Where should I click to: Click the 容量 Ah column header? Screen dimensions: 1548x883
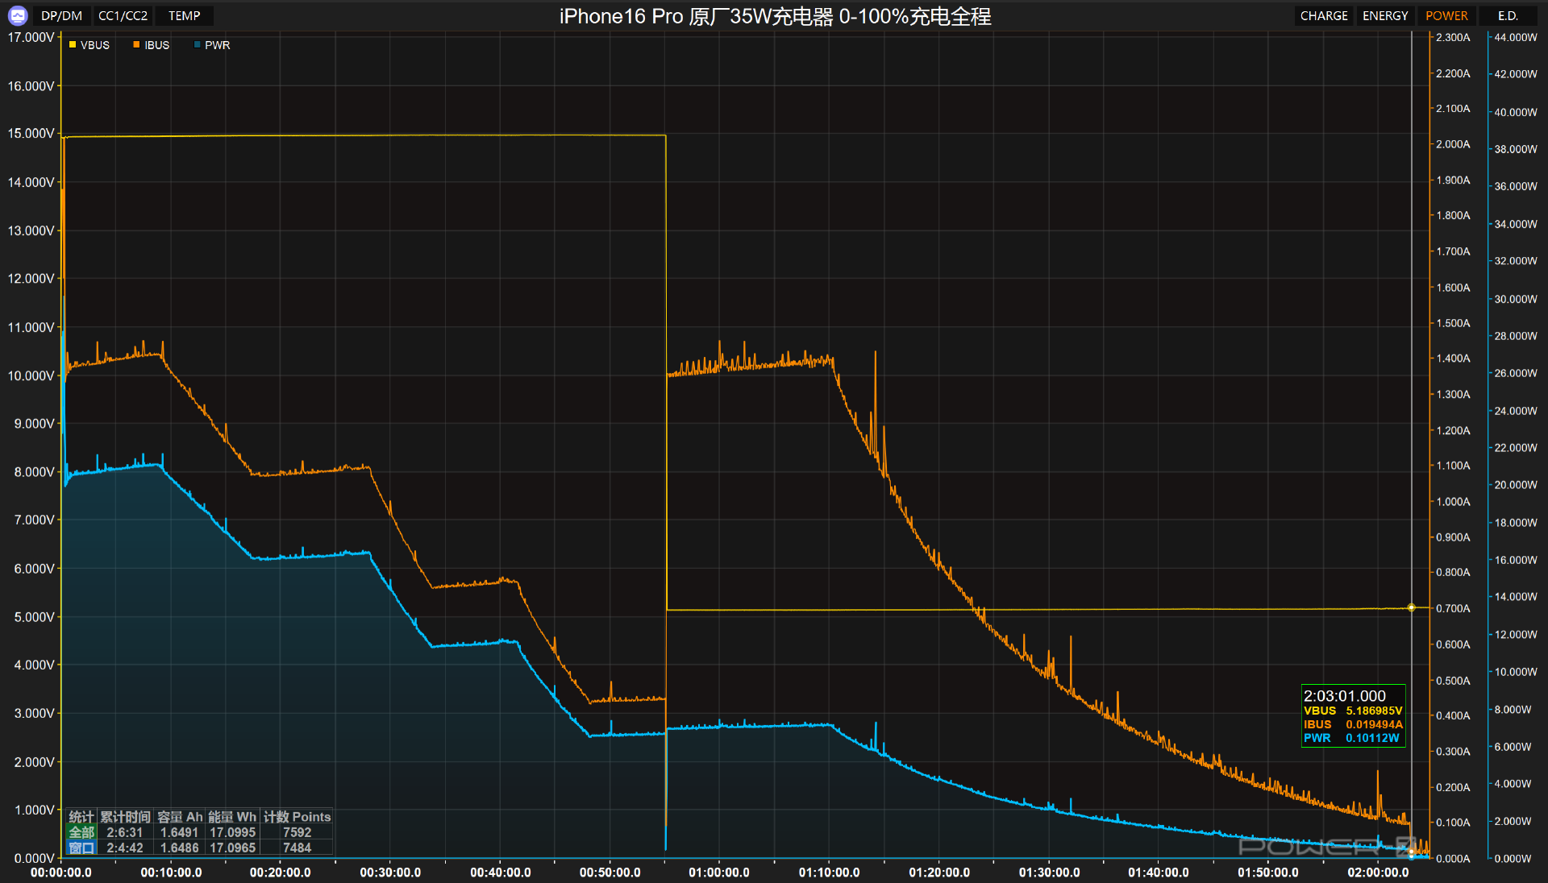pyautogui.click(x=180, y=817)
